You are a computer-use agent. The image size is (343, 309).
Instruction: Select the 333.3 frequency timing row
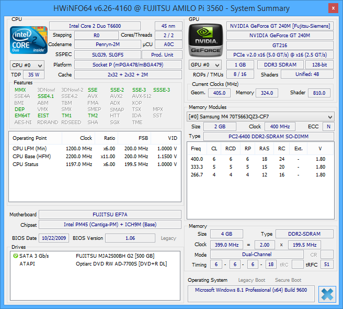(260, 167)
